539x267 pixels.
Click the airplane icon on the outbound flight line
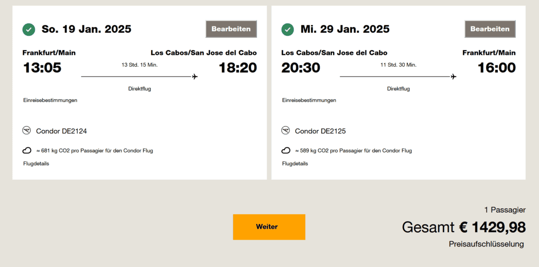(195, 76)
